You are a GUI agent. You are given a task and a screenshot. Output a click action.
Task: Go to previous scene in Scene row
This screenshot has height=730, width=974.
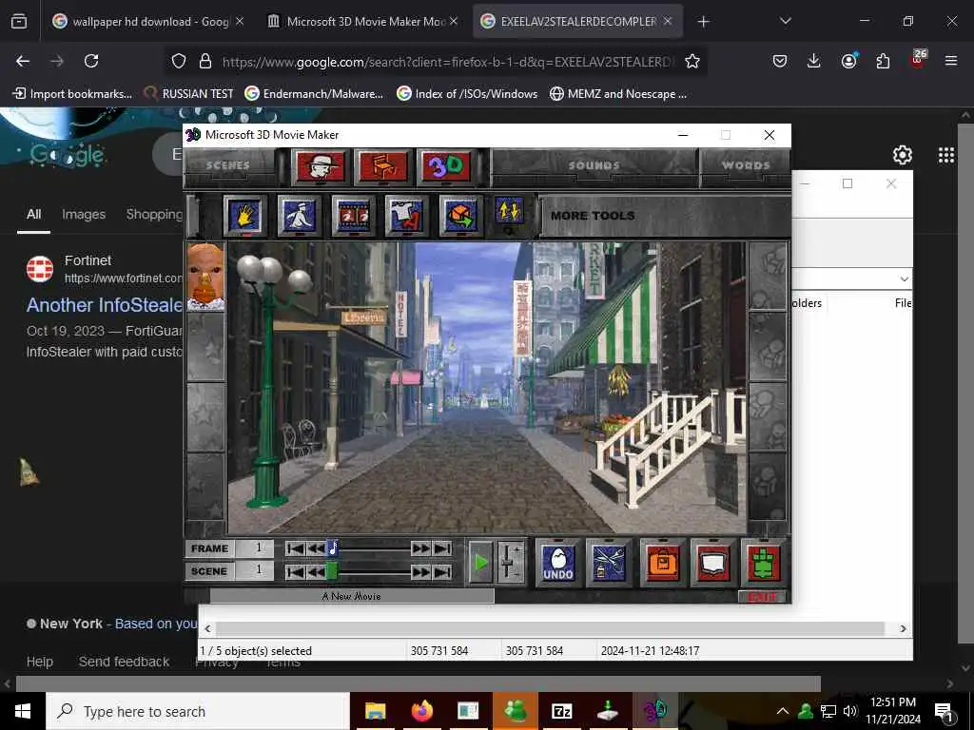point(316,571)
